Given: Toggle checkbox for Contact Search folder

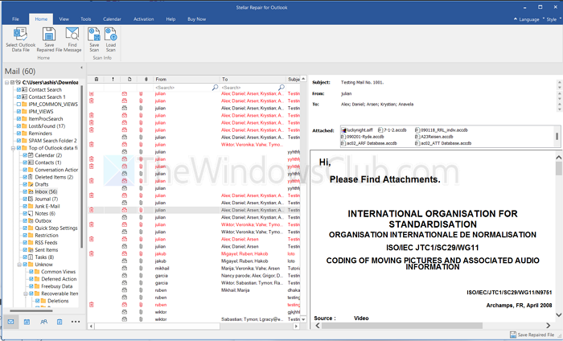Looking at the screenshot, I should 18,89.
